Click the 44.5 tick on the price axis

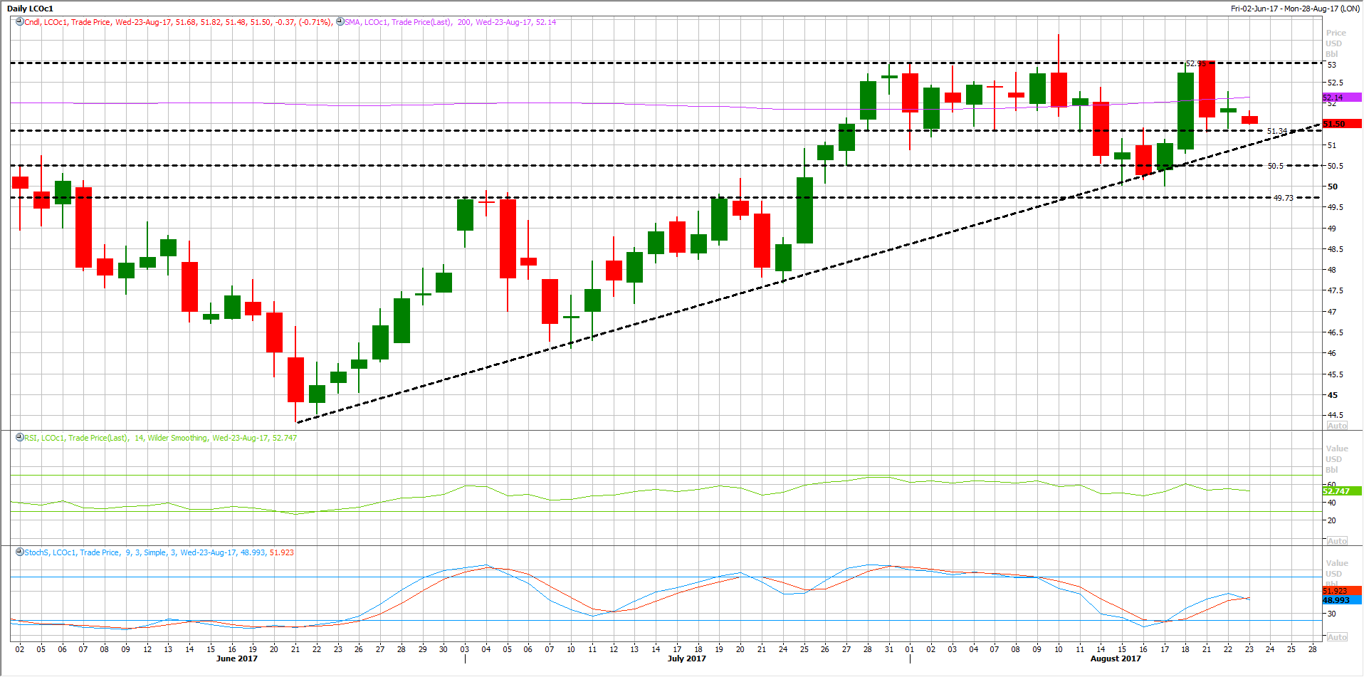tap(1335, 415)
